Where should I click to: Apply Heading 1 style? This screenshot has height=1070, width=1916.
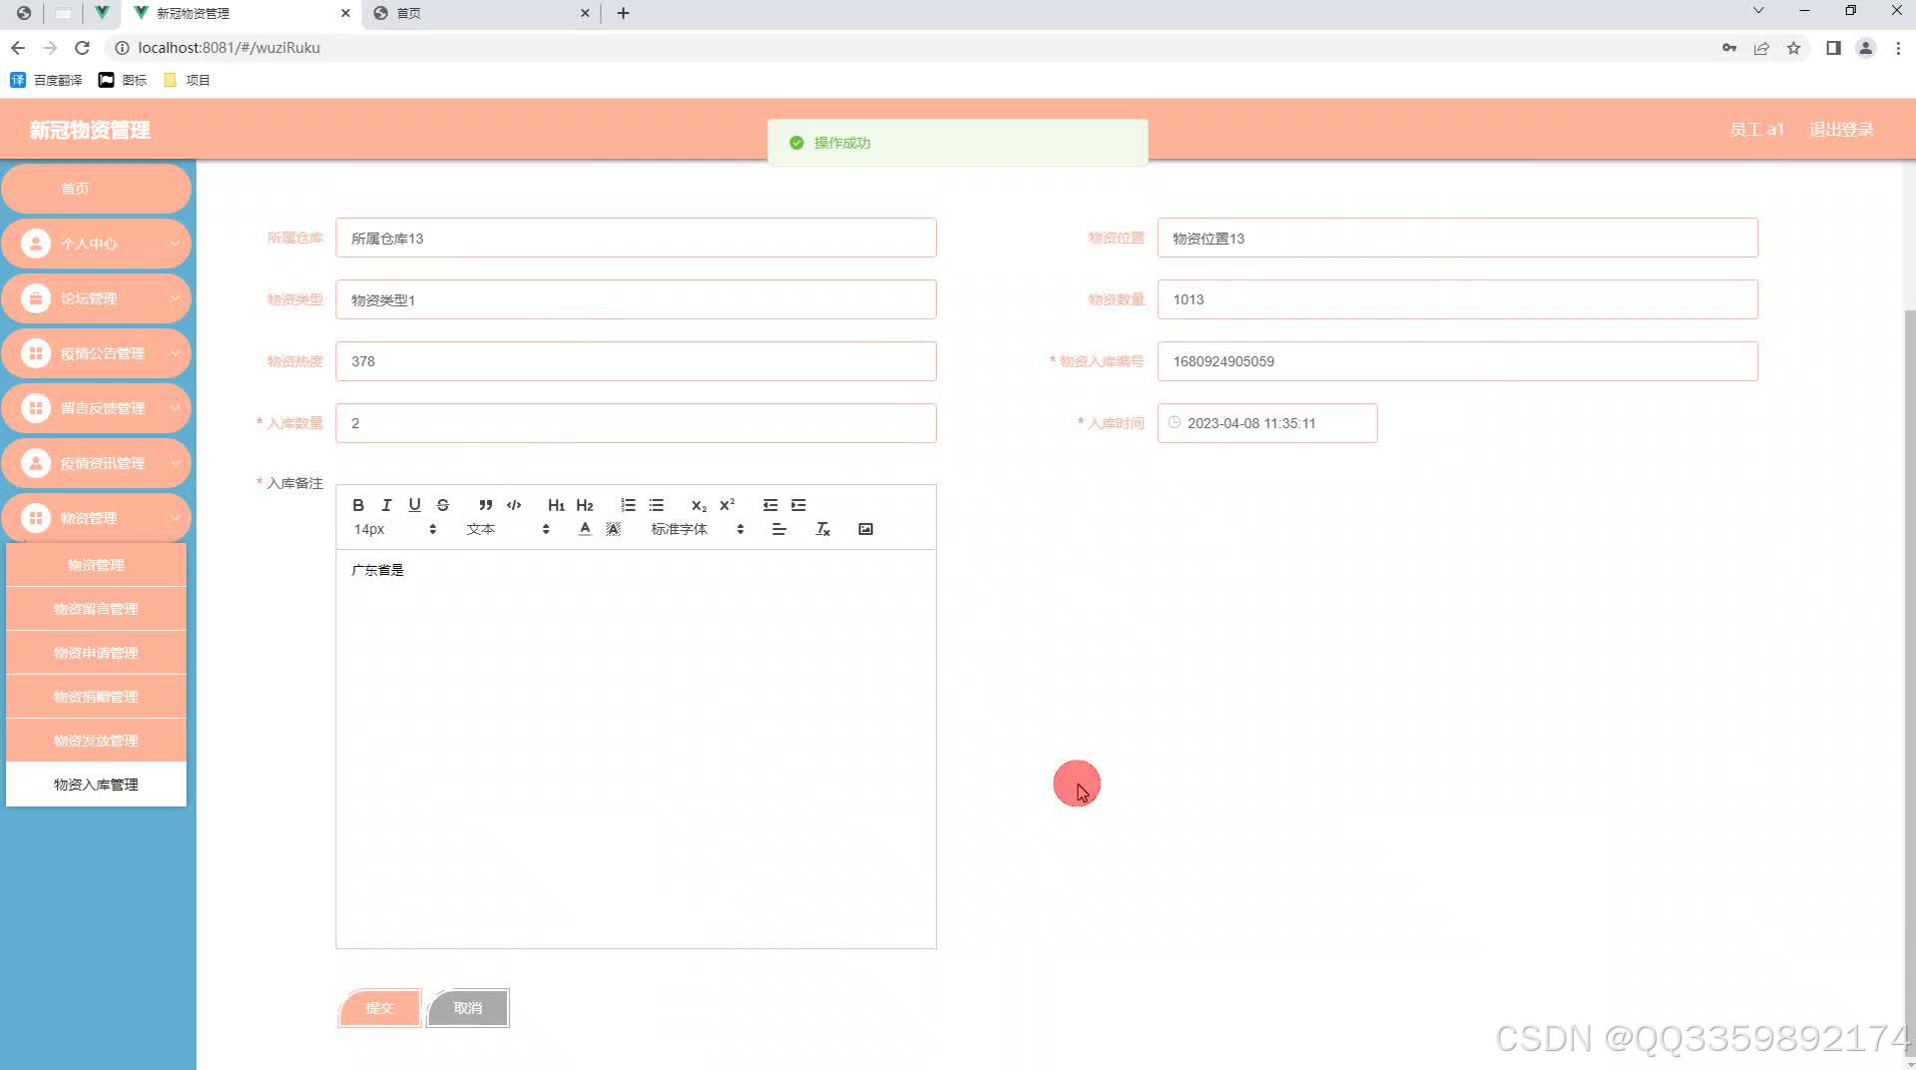[x=556, y=505]
